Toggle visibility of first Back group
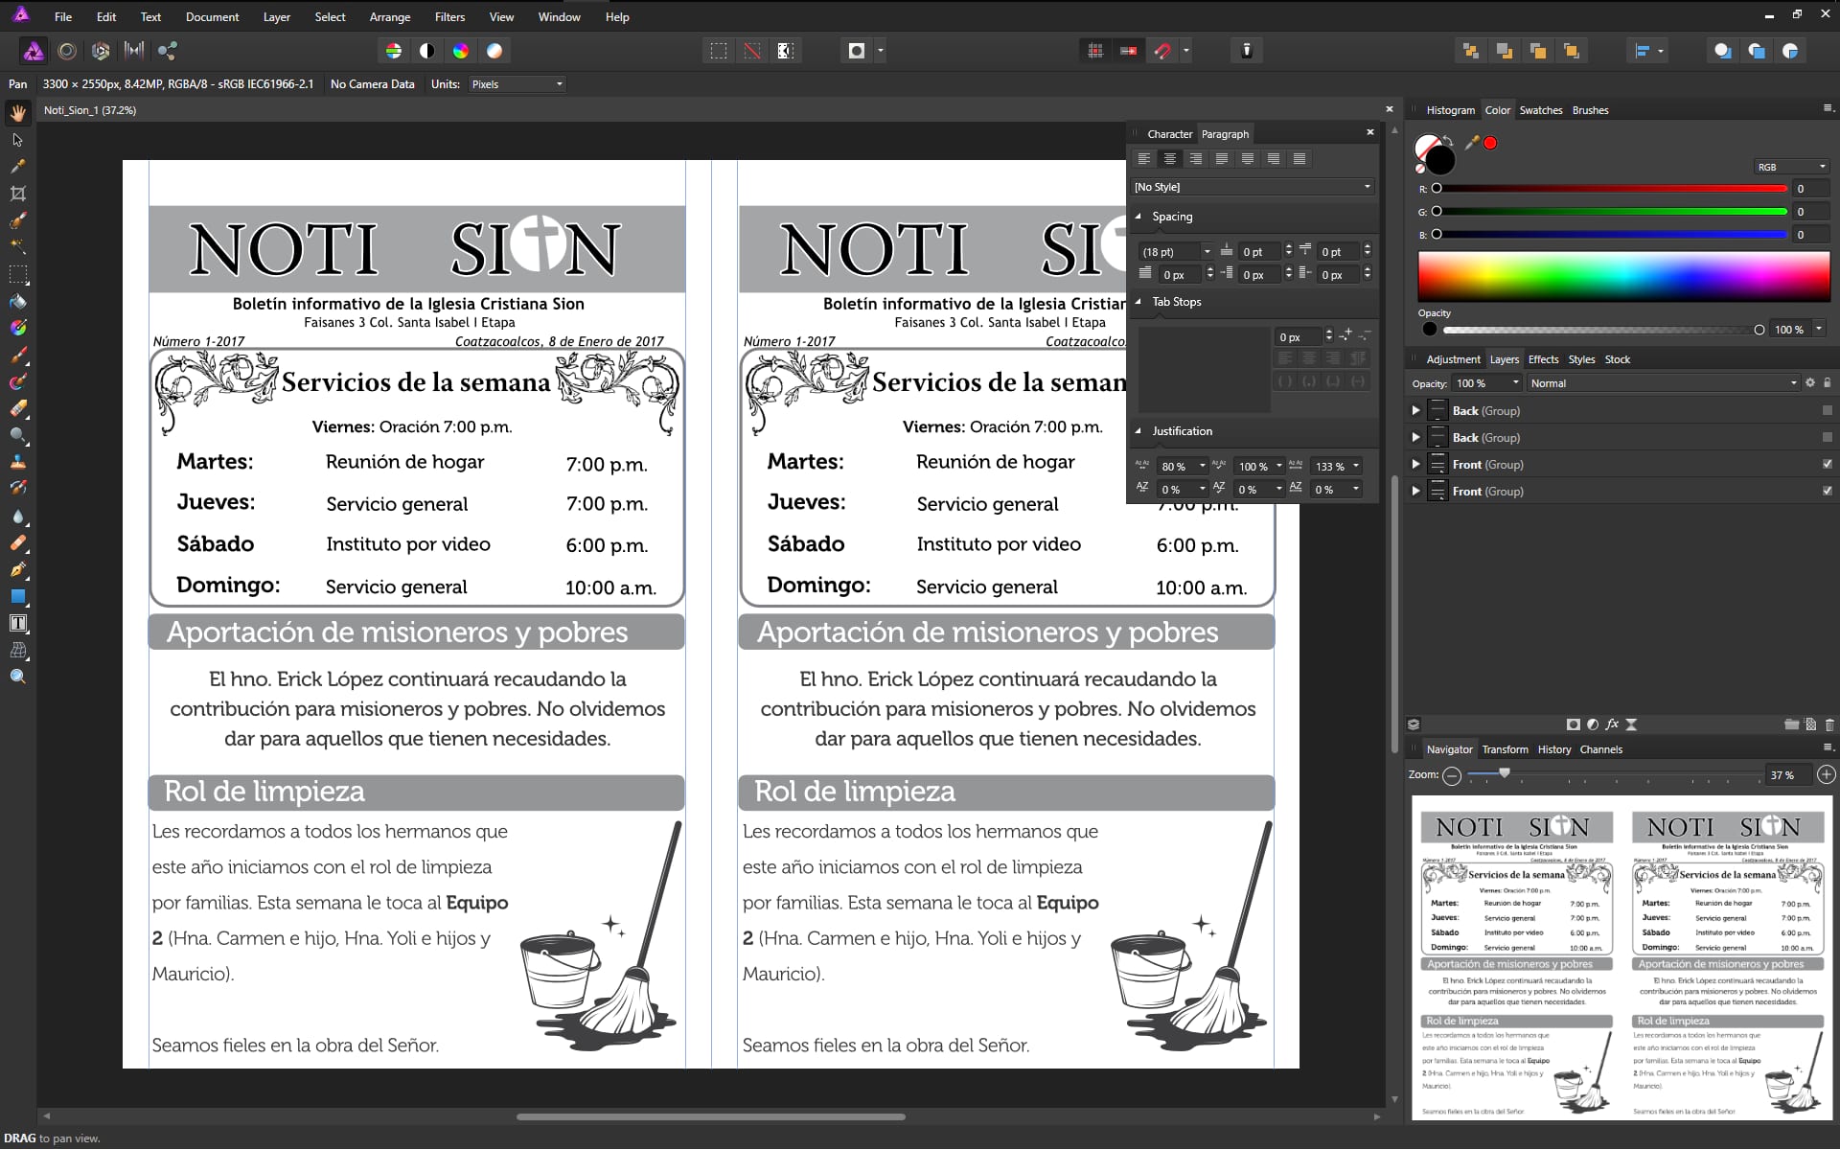Viewport: 1840px width, 1150px height. pos(1827,410)
